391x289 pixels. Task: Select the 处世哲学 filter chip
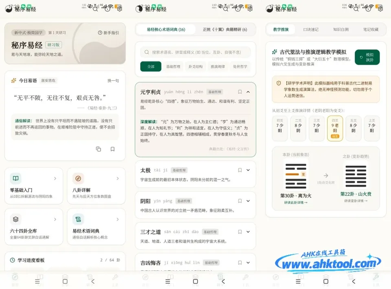pyautogui.click(x=240, y=66)
